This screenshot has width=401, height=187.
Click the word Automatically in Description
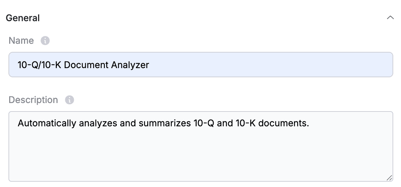[47, 123]
